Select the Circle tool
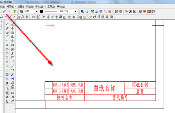Image resolution: width=175 pixels, height=113 pixels. pyautogui.click(x=7, y=32)
